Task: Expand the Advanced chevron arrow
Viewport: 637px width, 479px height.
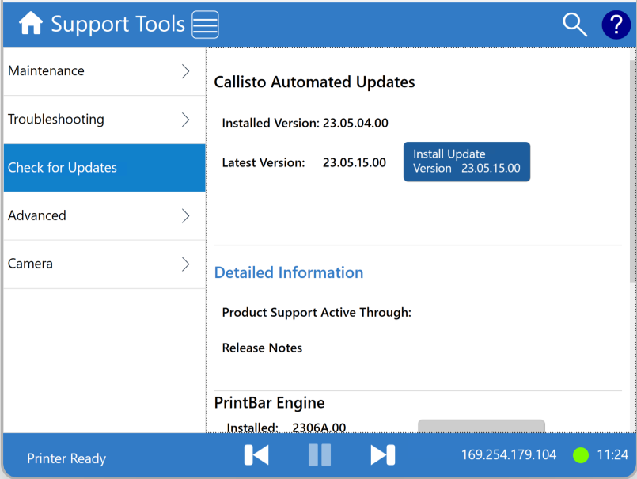Action: (186, 215)
